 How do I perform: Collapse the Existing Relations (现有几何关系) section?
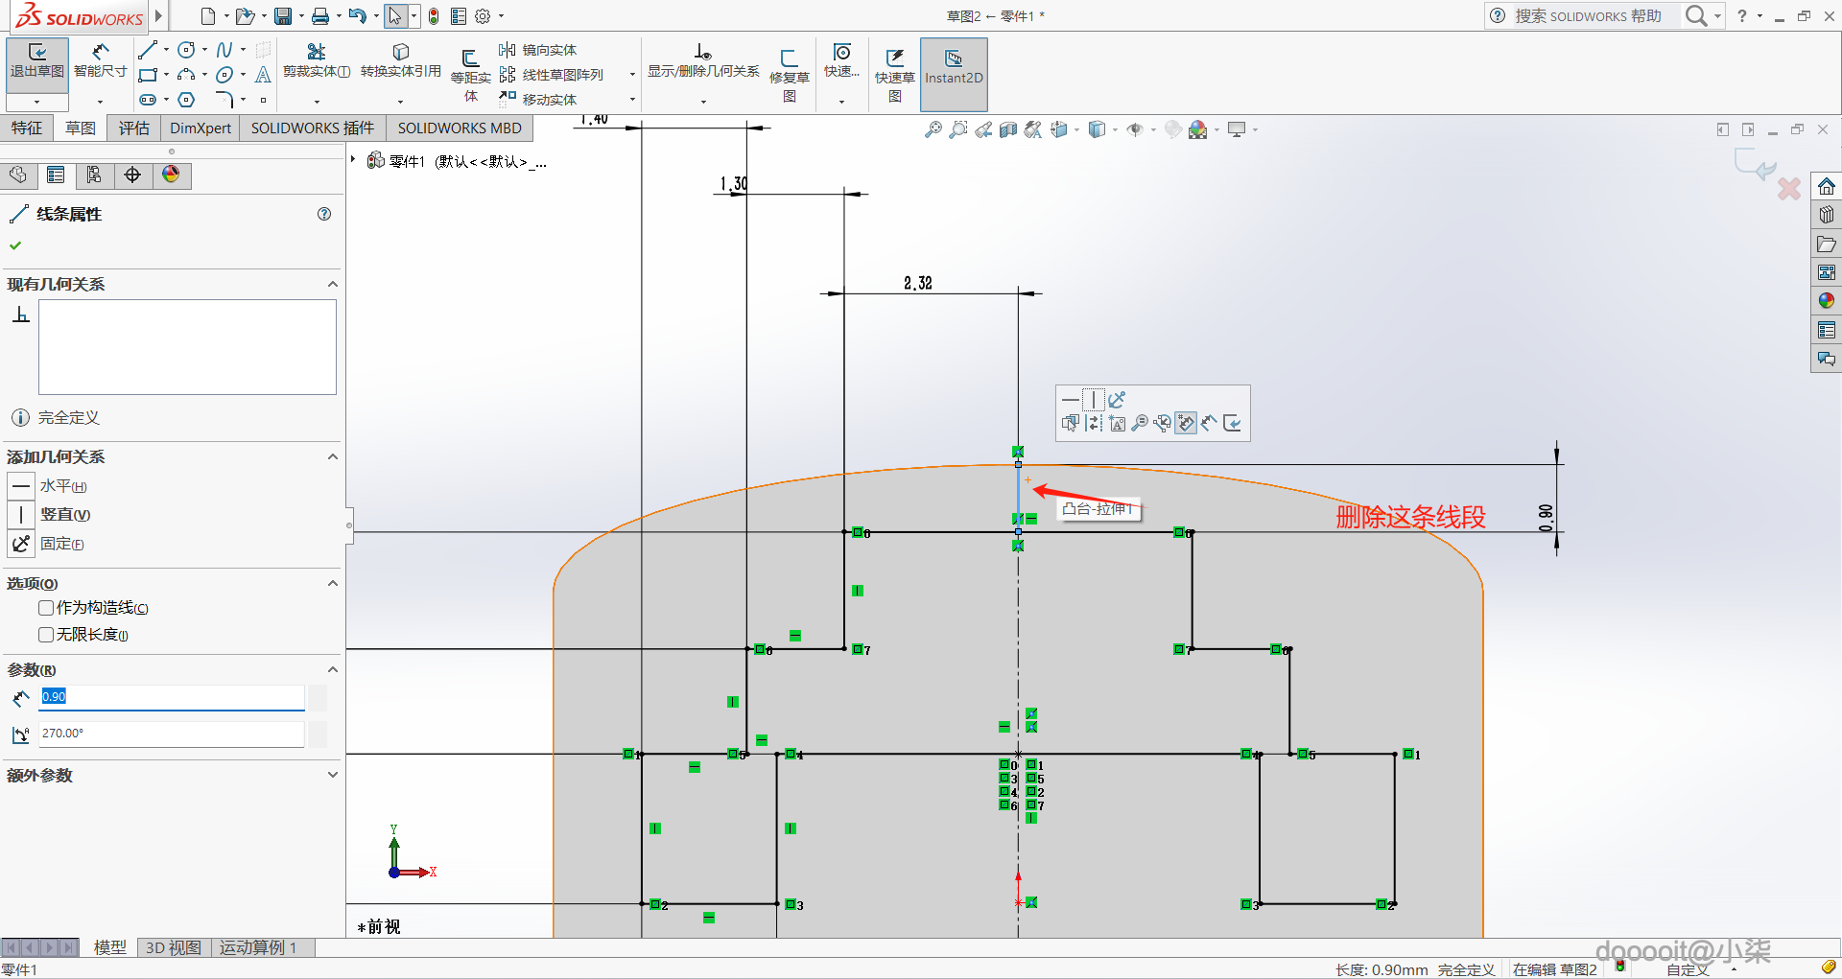coord(332,284)
